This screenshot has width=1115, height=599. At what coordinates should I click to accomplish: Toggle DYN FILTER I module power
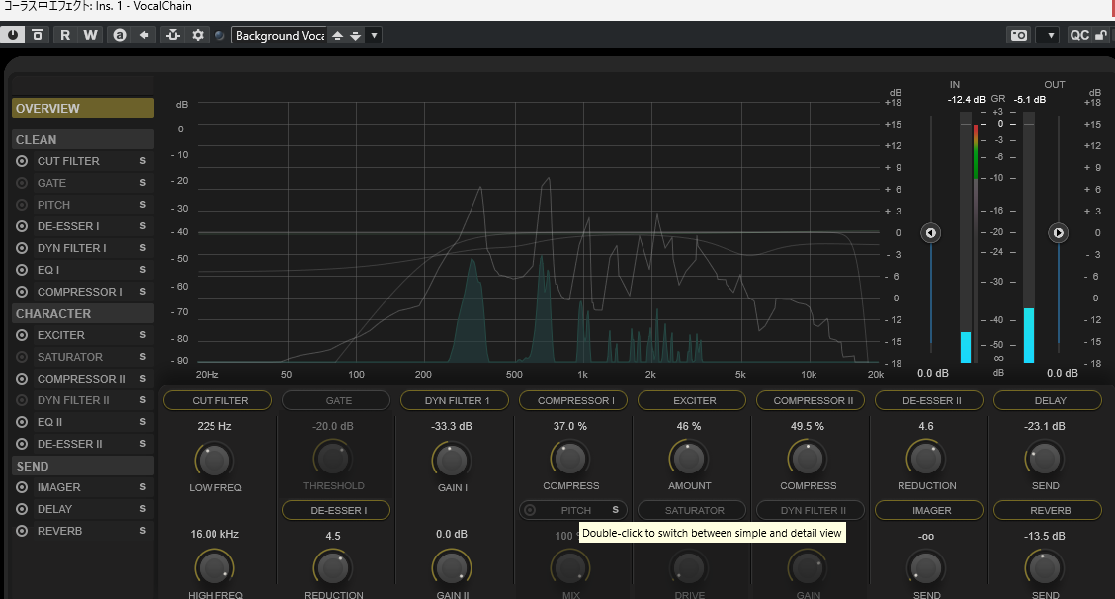[22, 248]
